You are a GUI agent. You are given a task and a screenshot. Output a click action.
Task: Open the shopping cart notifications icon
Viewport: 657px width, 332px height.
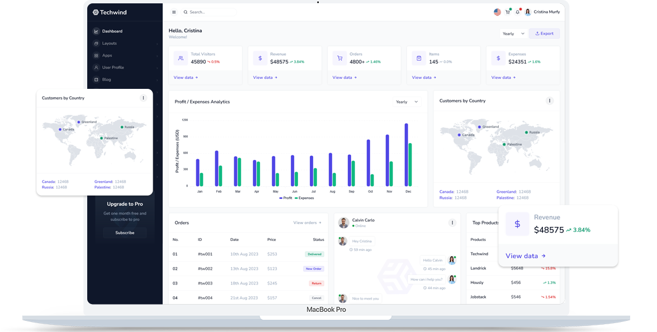pyautogui.click(x=508, y=12)
